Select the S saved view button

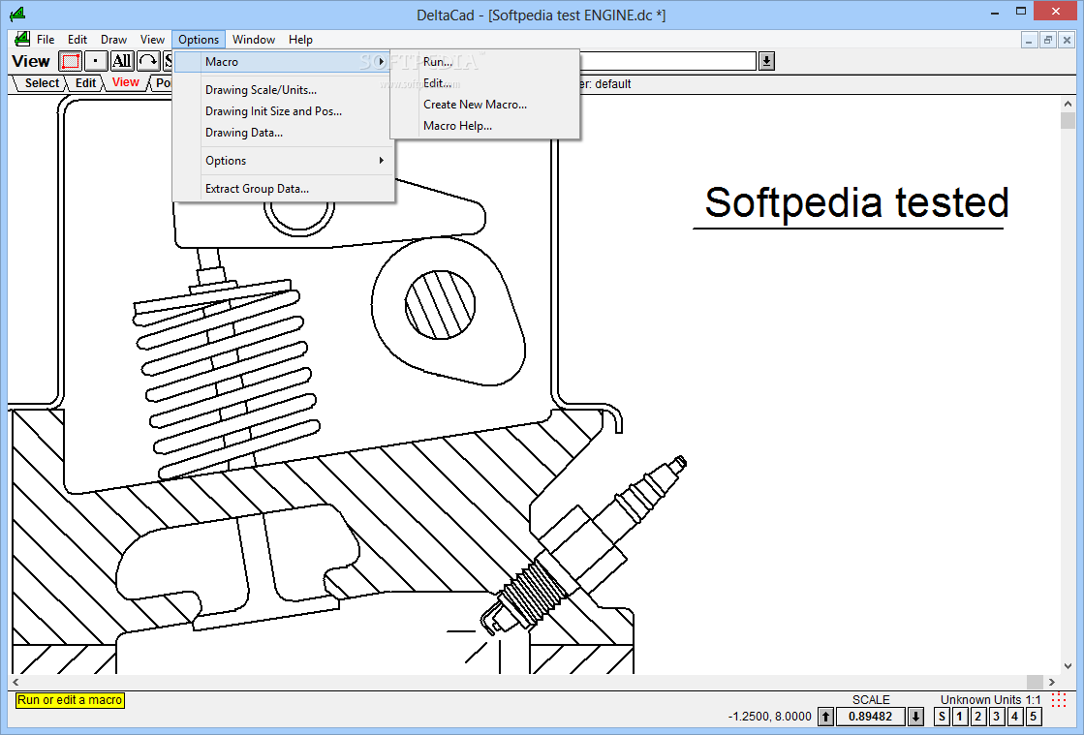pyautogui.click(x=942, y=717)
